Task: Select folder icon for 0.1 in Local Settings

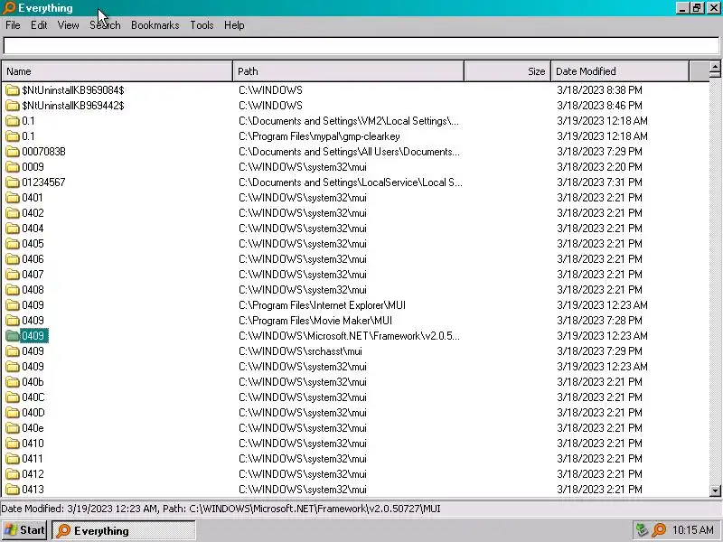Action: [13, 121]
